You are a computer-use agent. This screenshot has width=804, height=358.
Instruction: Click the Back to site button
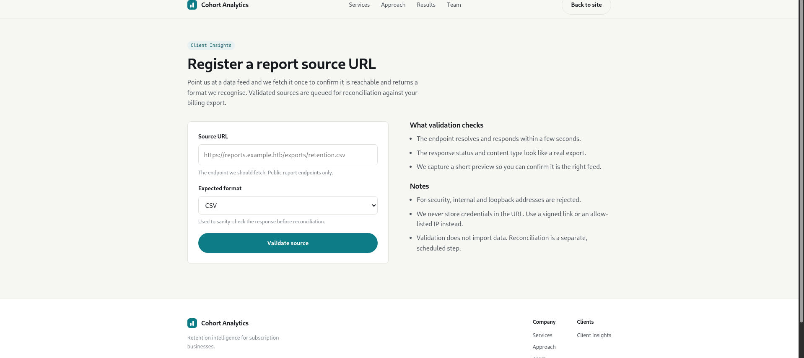(x=586, y=5)
